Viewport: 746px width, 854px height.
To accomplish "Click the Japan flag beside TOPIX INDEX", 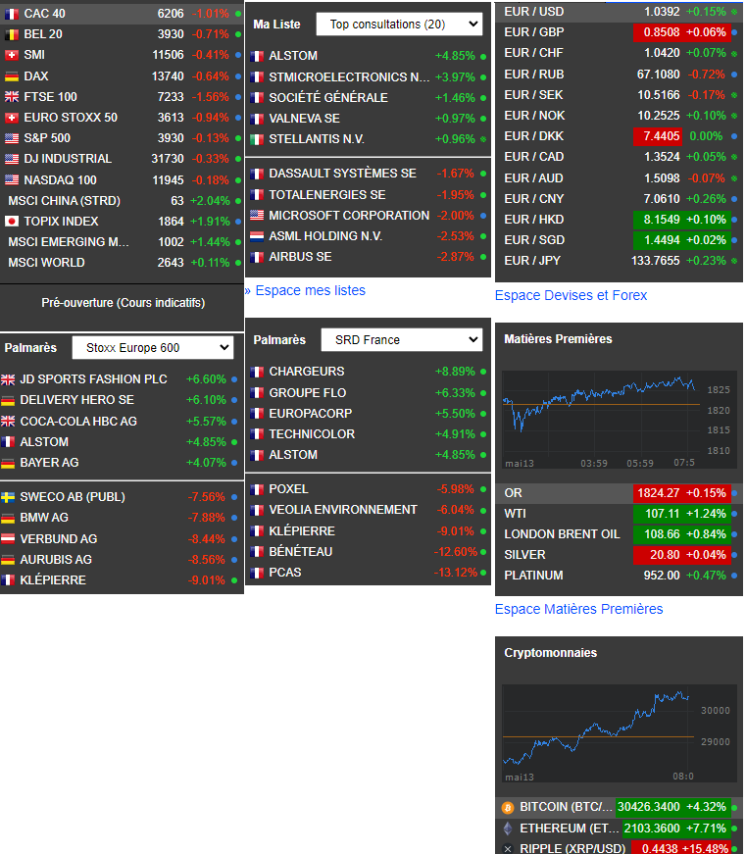I will tap(12, 222).
